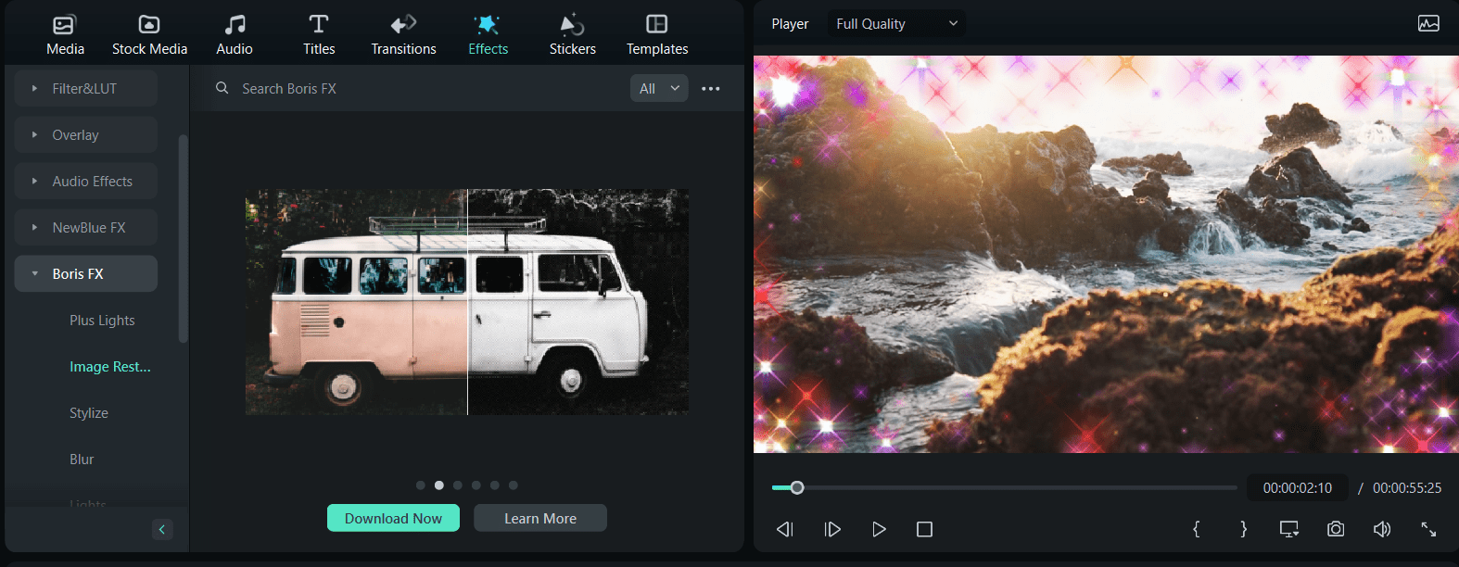The height and width of the screenshot is (567, 1459).
Task: Stop playback with the square button
Action: (924, 529)
